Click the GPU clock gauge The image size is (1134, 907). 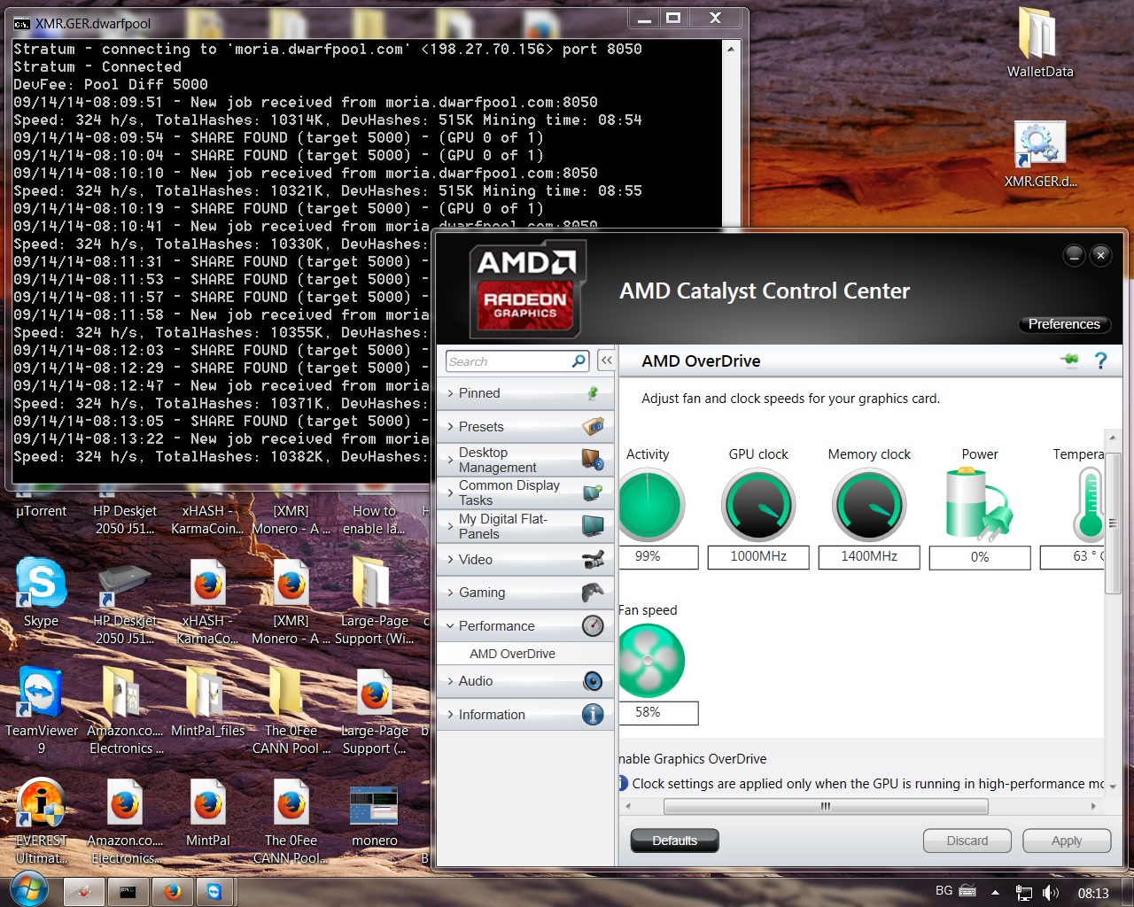[758, 506]
